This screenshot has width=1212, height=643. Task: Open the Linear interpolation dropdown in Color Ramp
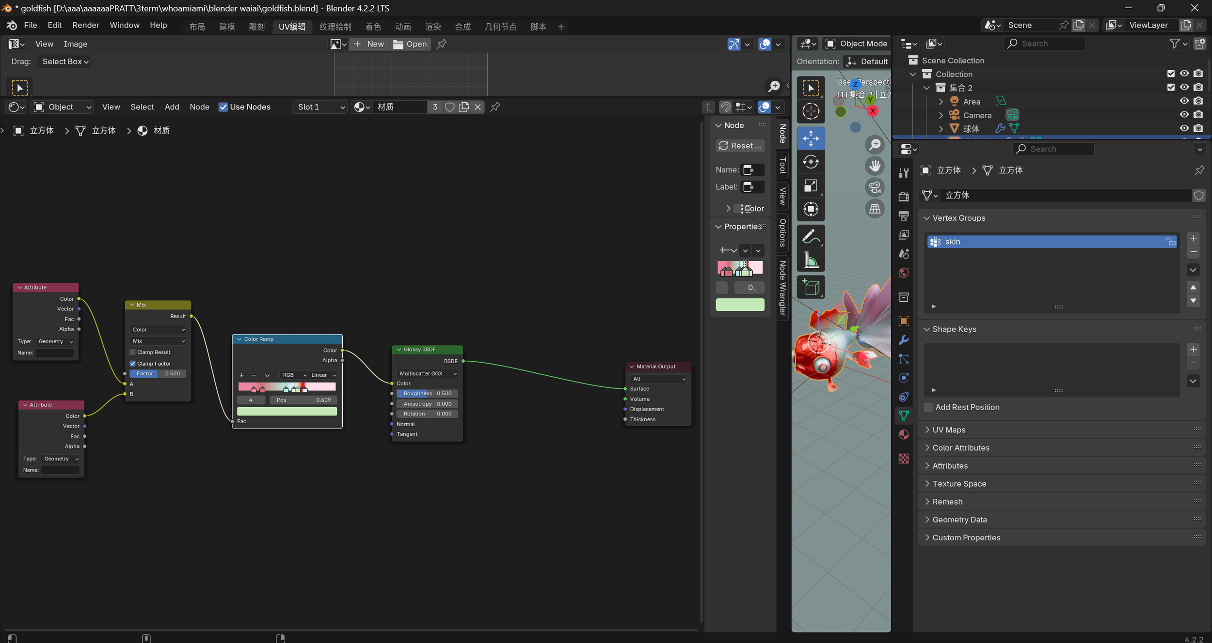(323, 375)
